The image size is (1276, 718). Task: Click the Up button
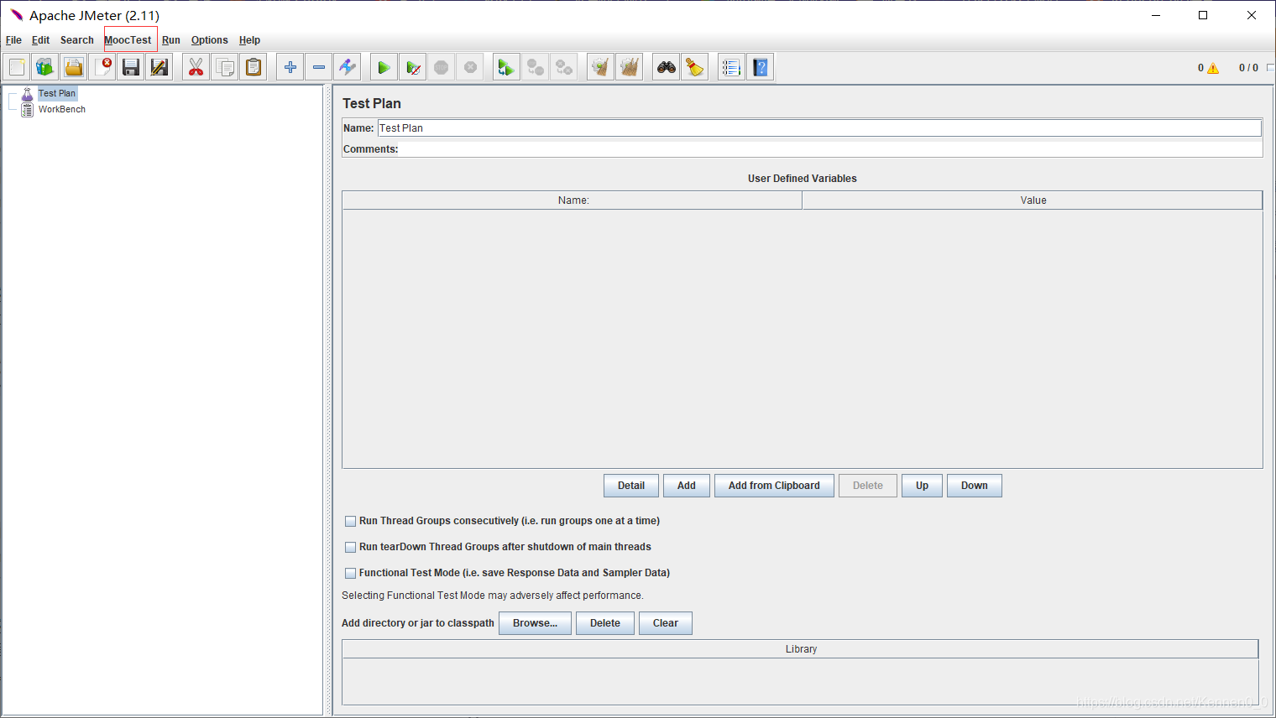[922, 486]
